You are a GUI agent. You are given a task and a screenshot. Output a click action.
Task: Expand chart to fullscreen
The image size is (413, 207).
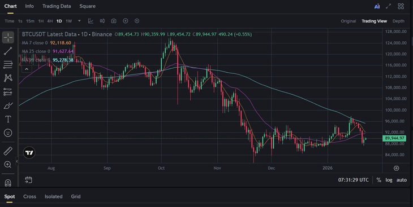388,6
